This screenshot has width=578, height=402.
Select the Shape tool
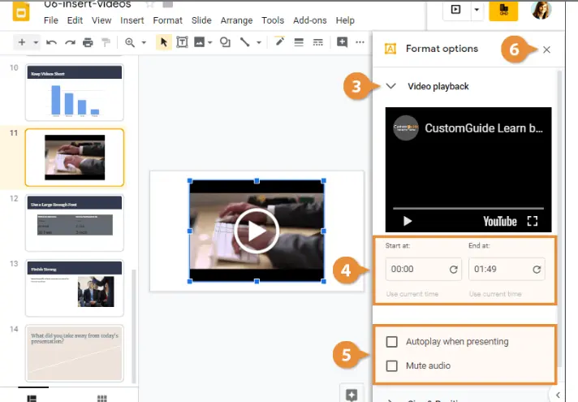(225, 42)
